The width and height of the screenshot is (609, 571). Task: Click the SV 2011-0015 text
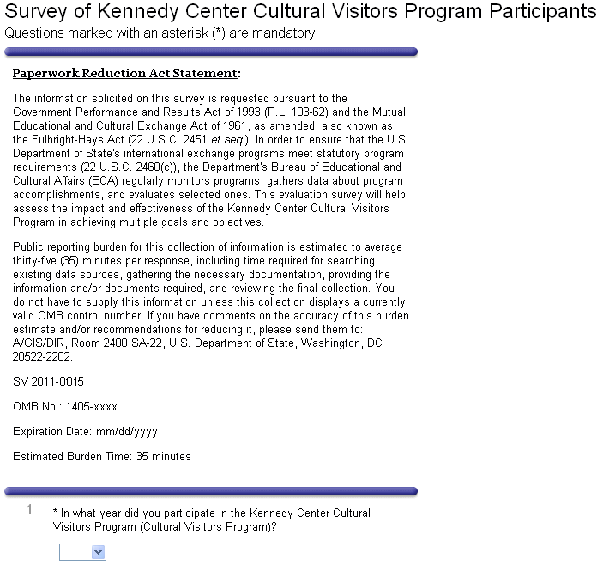48,381
